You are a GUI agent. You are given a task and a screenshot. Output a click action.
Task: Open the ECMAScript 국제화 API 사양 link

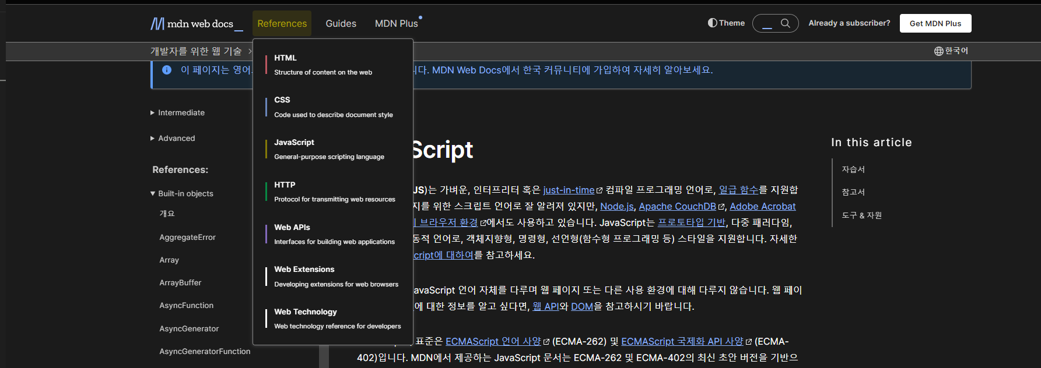tap(682, 342)
